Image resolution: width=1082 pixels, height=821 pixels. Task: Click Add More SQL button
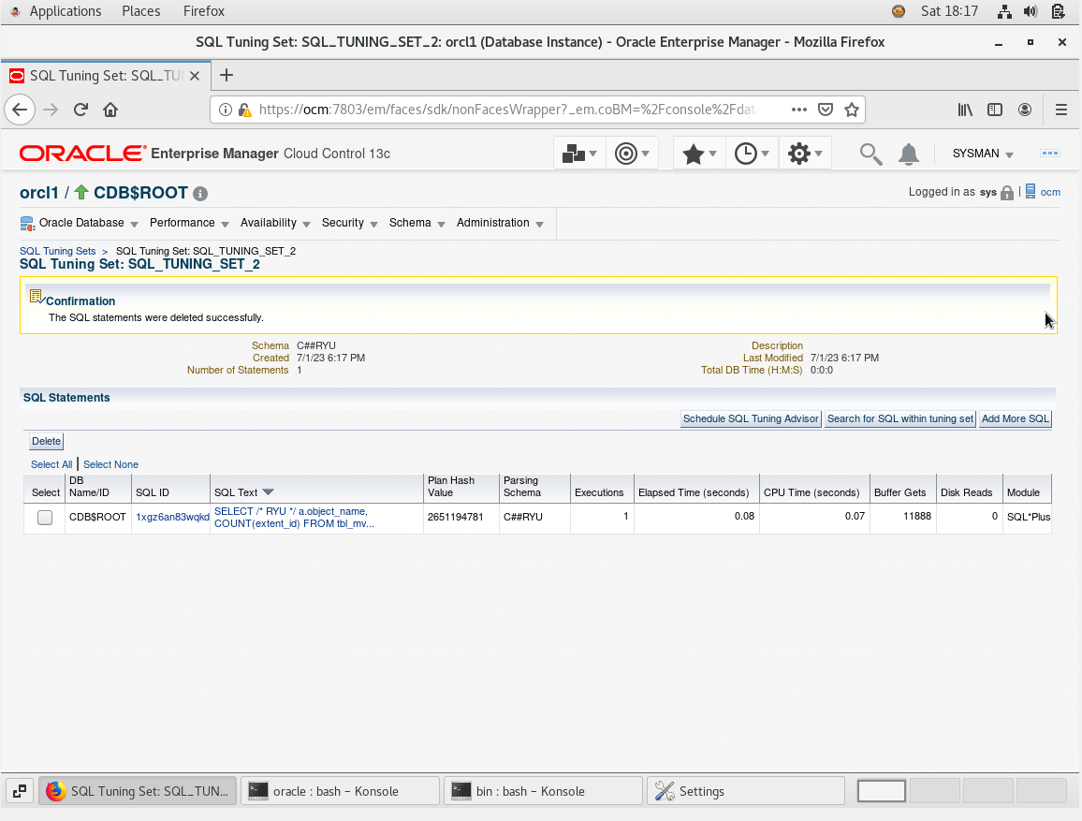click(x=1015, y=418)
